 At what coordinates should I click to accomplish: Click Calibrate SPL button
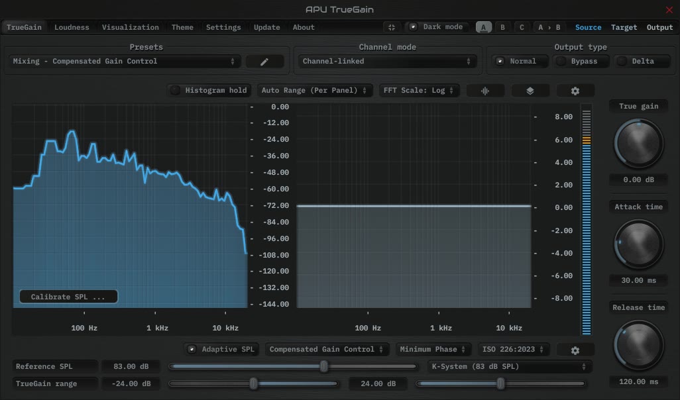(x=68, y=297)
